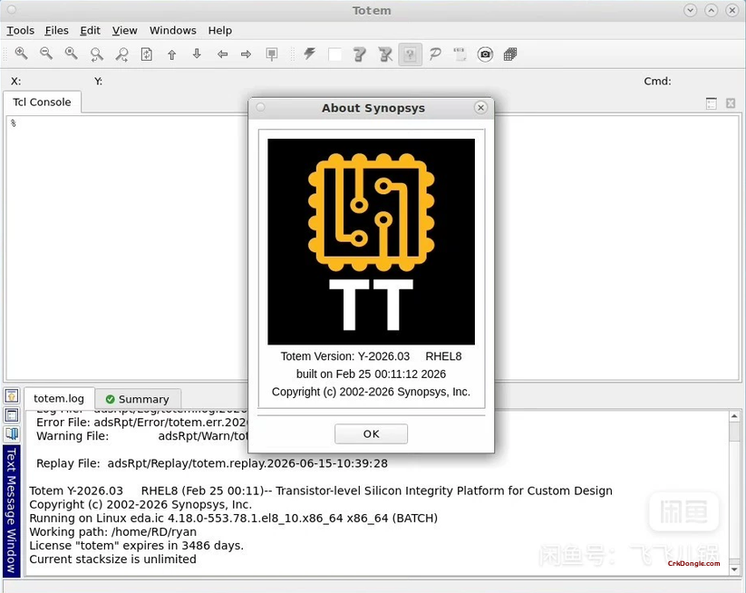746x593 pixels.
Task: Toggle the highlighted help question button
Action: pos(410,54)
